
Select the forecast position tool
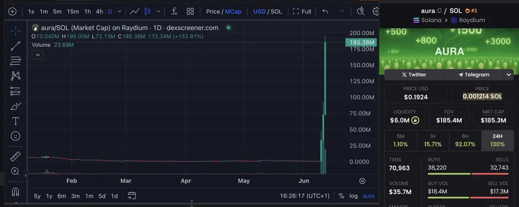click(16, 91)
